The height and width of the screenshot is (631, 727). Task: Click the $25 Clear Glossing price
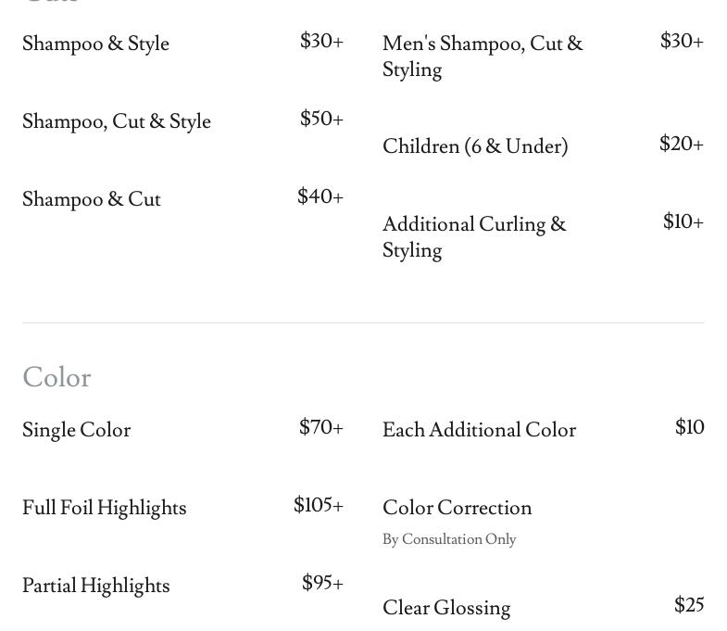[689, 605]
